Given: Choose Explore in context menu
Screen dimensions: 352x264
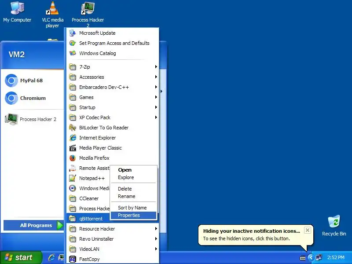Looking at the screenshot, I should [x=134, y=177].
